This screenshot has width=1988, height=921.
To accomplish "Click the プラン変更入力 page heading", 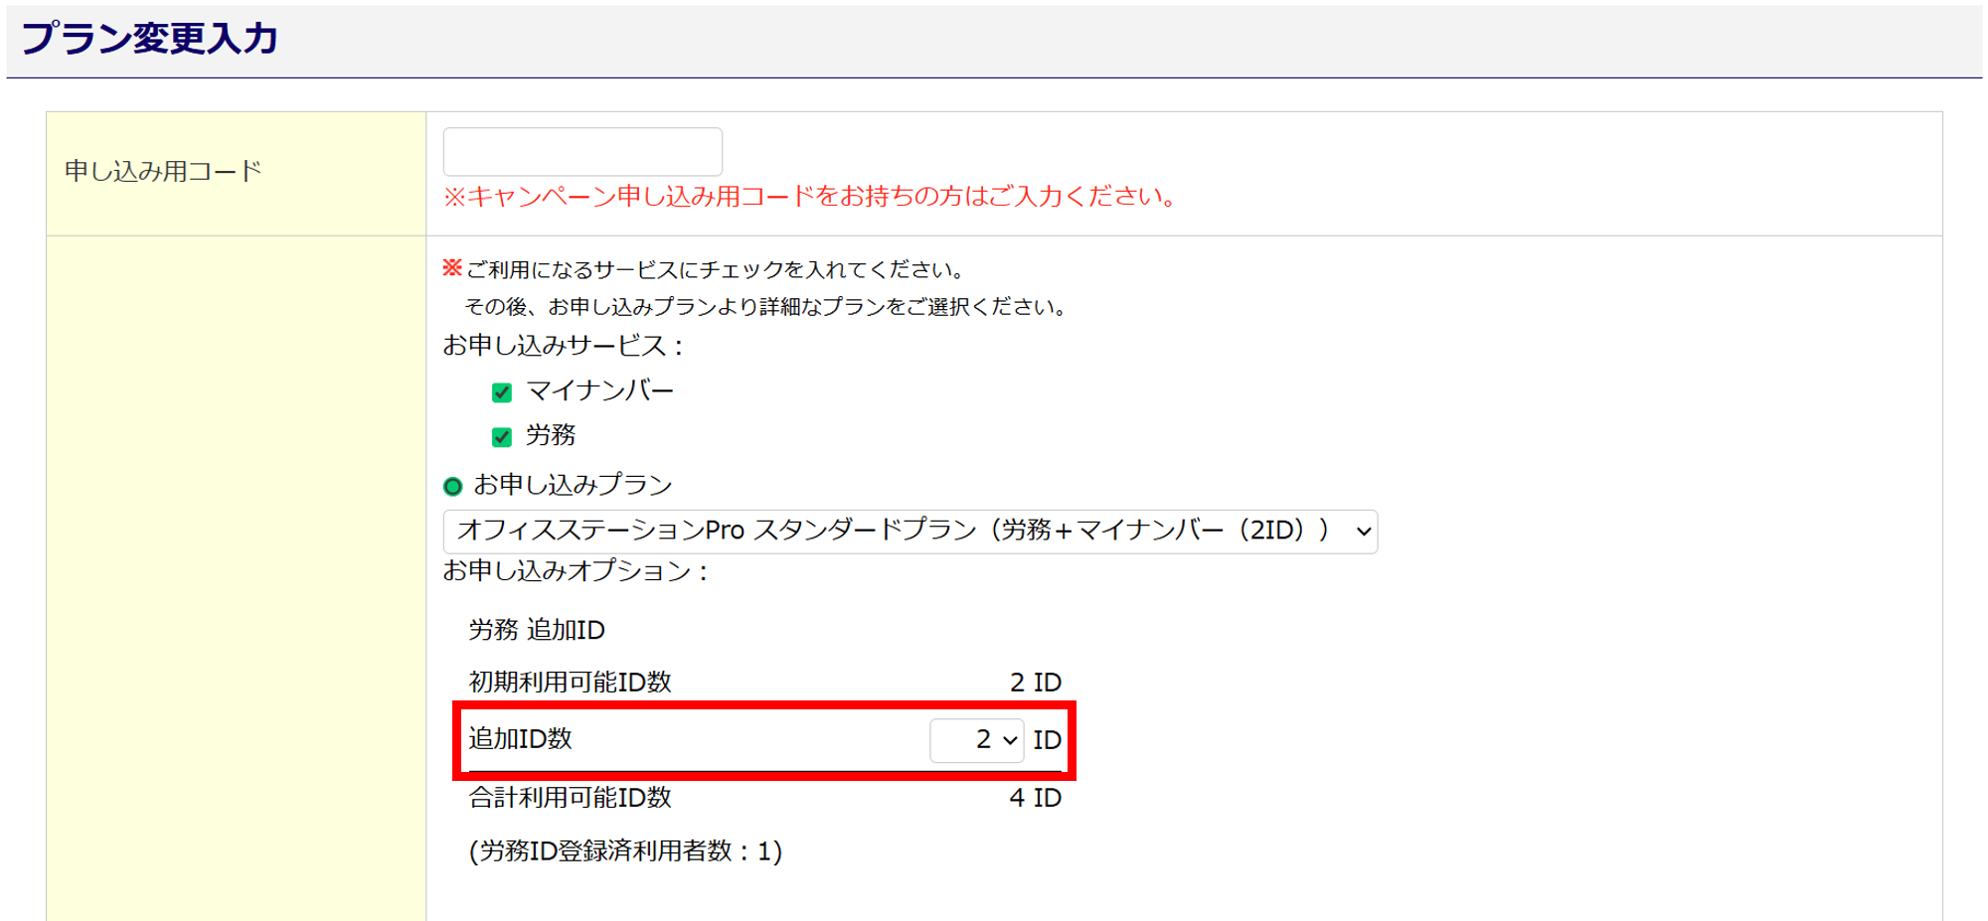I will (x=149, y=39).
